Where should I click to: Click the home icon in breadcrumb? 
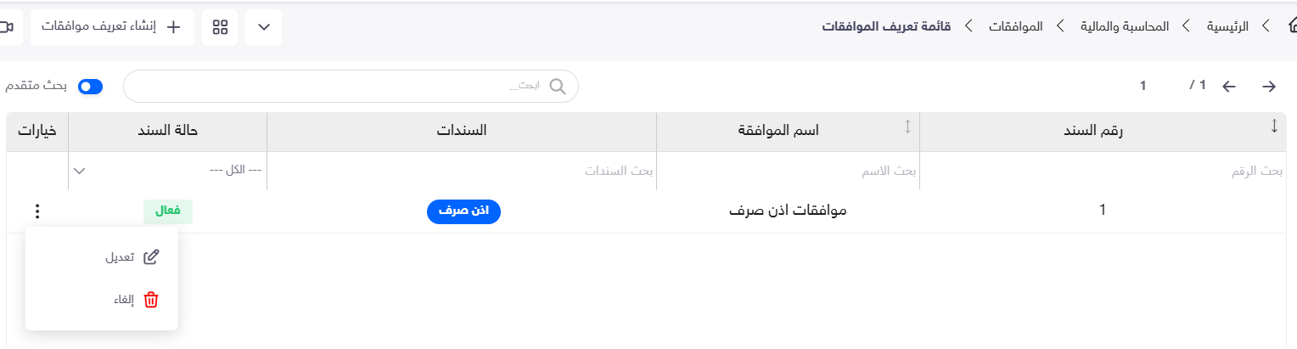[x=1291, y=26]
